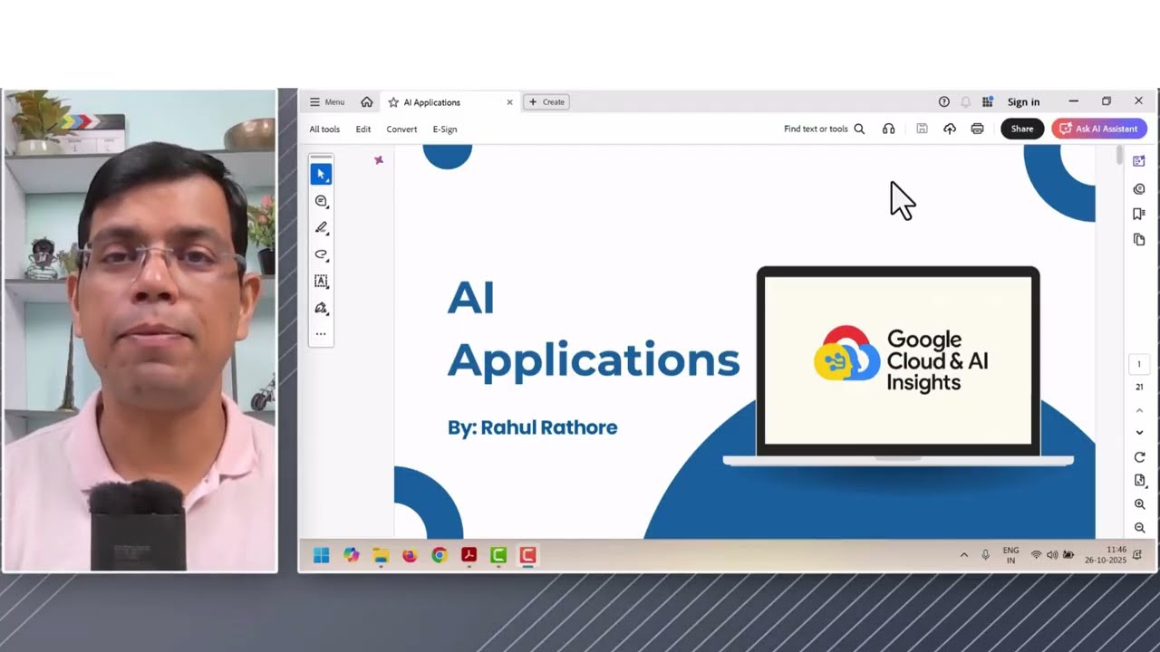Switch to Adobe Acrobat taskbar icon
The image size is (1160, 652).
pyautogui.click(x=469, y=555)
